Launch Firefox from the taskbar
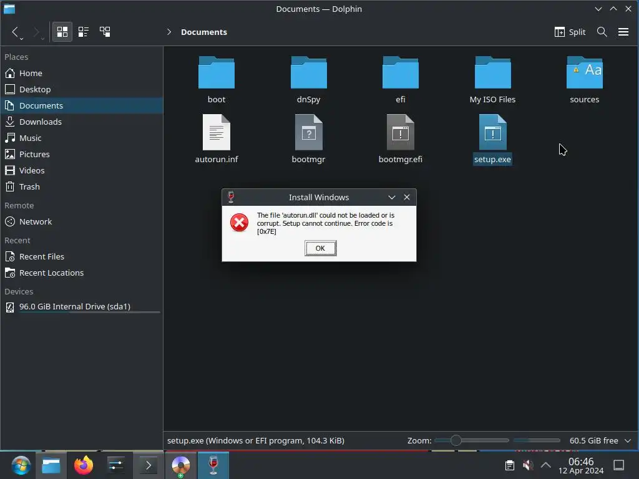Image resolution: width=639 pixels, height=479 pixels. [x=84, y=465]
